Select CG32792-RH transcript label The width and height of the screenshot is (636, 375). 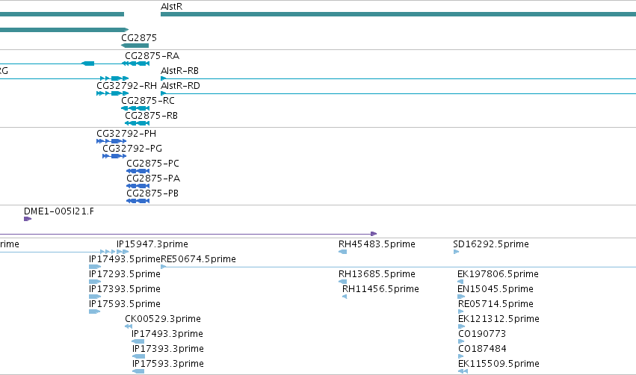click(126, 86)
